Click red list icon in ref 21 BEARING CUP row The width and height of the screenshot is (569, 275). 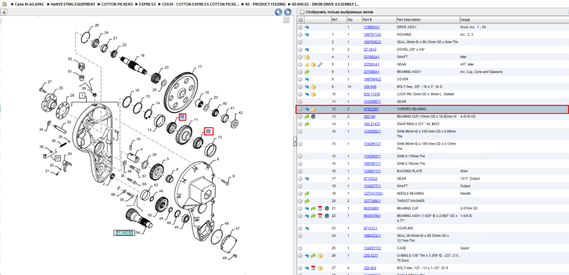coord(320,208)
